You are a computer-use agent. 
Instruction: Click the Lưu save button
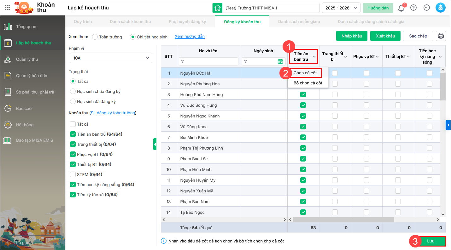(x=430, y=241)
